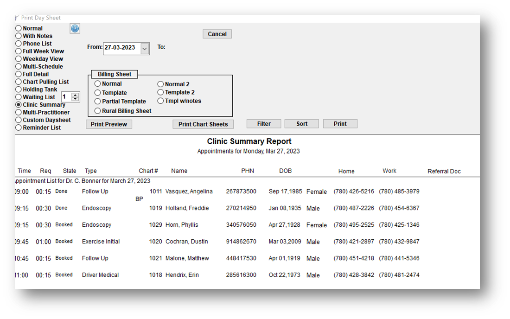Increase the Waiting List number spinner
Image resolution: width=510 pixels, height=319 pixels.
75,95
